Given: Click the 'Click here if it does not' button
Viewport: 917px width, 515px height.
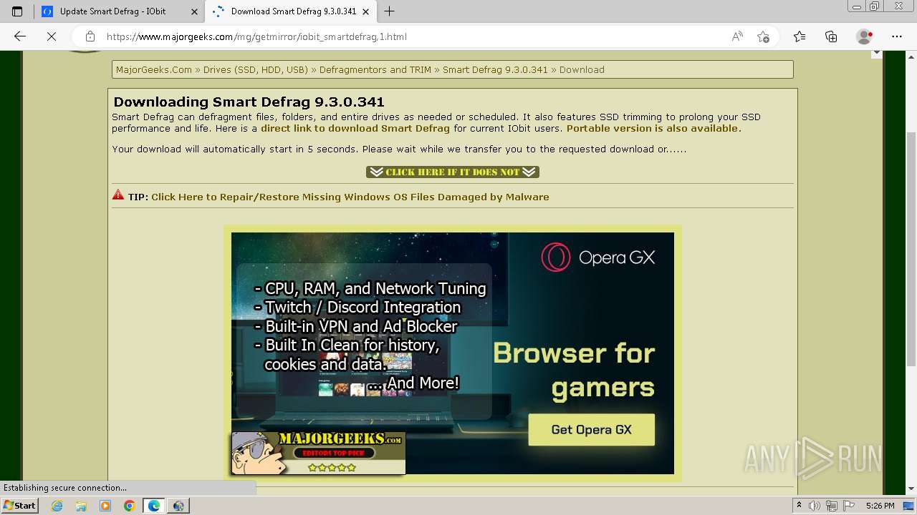Looking at the screenshot, I should click(453, 172).
